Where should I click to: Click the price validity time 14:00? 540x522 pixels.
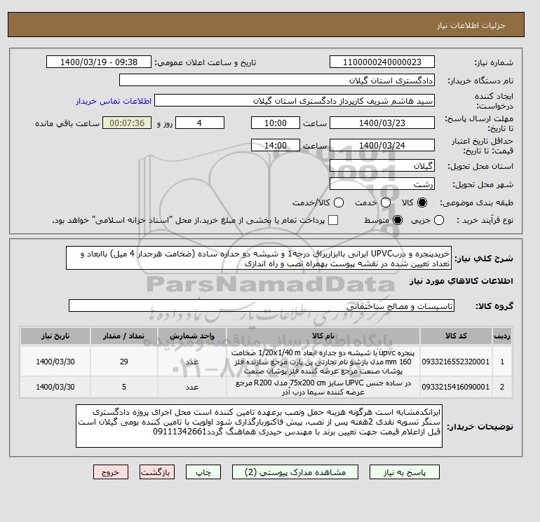(276, 145)
